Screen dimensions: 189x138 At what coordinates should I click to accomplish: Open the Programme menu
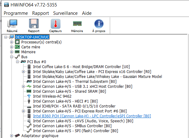pos(16,13)
